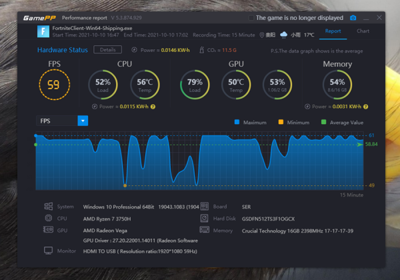Click the help icon next to CPU power

click(153, 107)
